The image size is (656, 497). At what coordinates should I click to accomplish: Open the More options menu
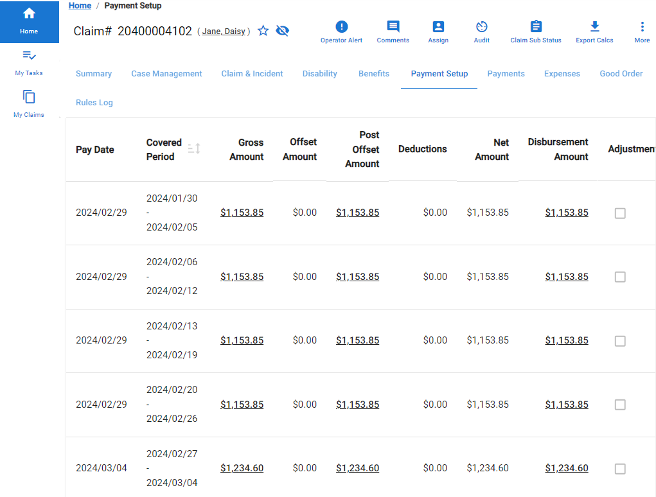(x=641, y=27)
